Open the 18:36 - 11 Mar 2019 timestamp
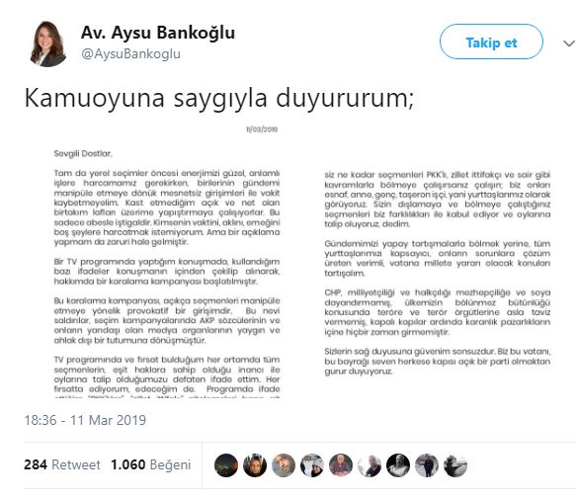This screenshot has width=576, height=501. (85, 420)
